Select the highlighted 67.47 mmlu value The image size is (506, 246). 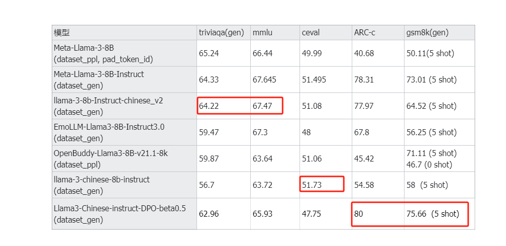[262, 106]
